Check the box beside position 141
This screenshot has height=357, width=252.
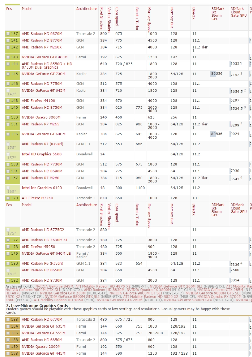[8, 41]
